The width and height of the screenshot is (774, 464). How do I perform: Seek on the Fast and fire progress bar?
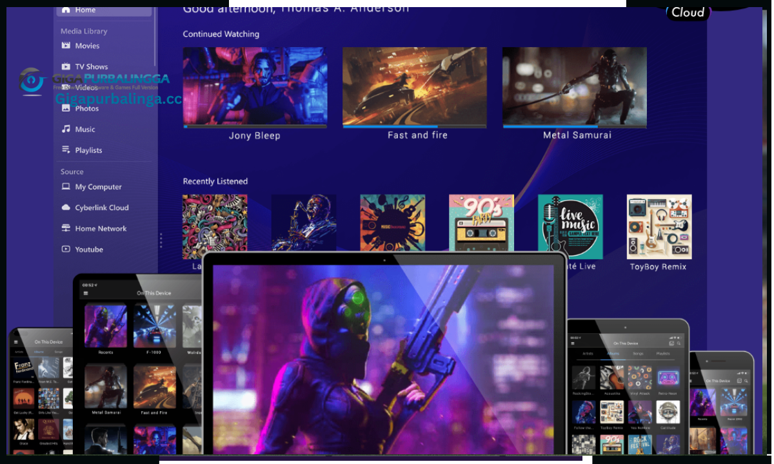pyautogui.click(x=415, y=127)
